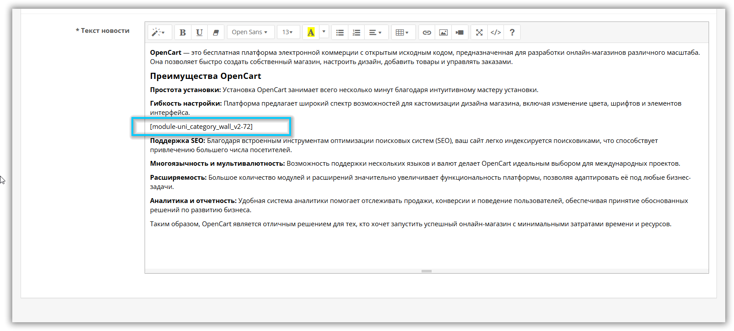Viewport: 734px width, 331px height.
Task: Open the Open Sans font dropdown
Action: (x=250, y=32)
